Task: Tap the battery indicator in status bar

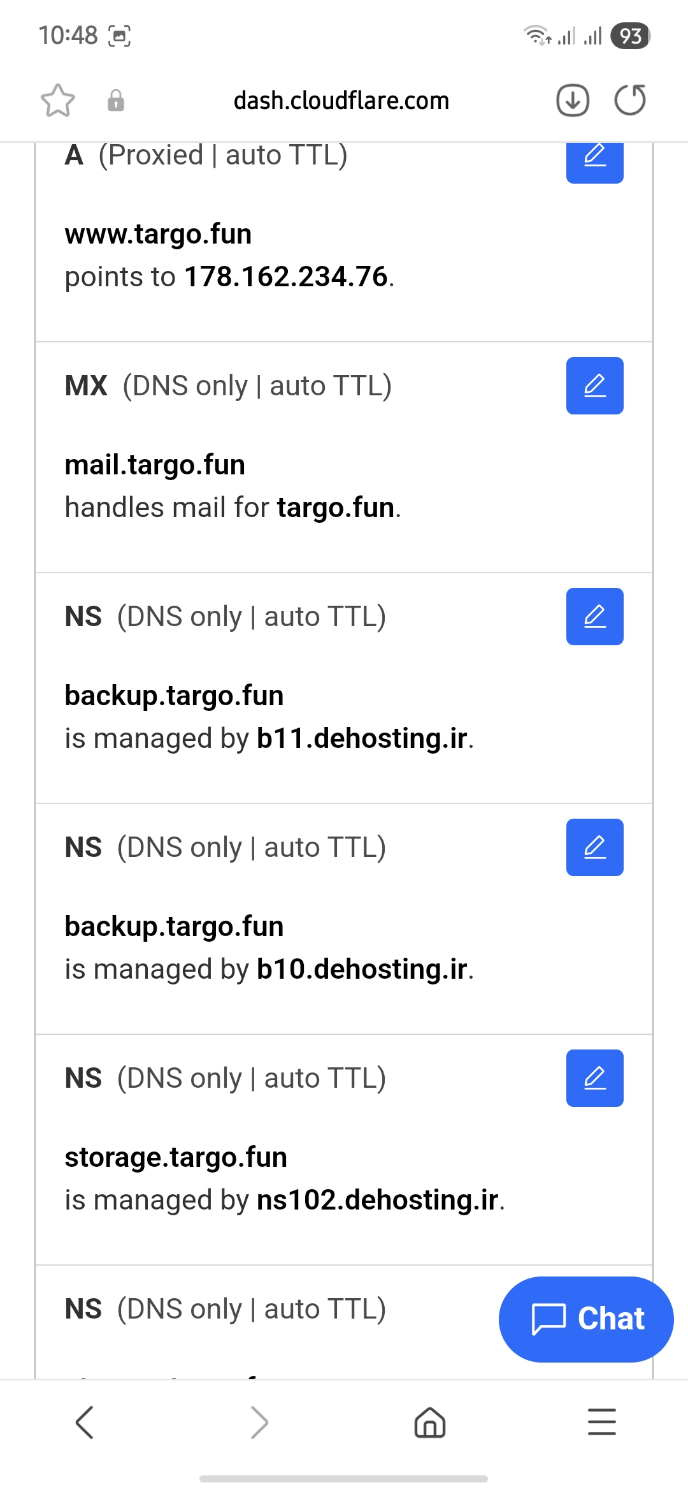Action: (x=630, y=36)
